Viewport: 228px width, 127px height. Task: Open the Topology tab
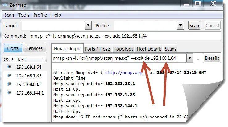pos(123,49)
